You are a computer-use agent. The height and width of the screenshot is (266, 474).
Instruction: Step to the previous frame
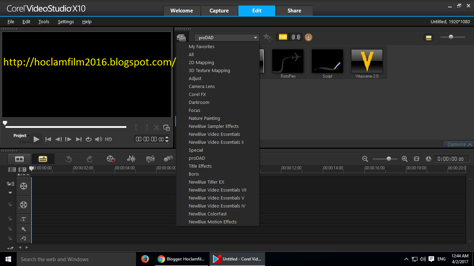point(58,139)
